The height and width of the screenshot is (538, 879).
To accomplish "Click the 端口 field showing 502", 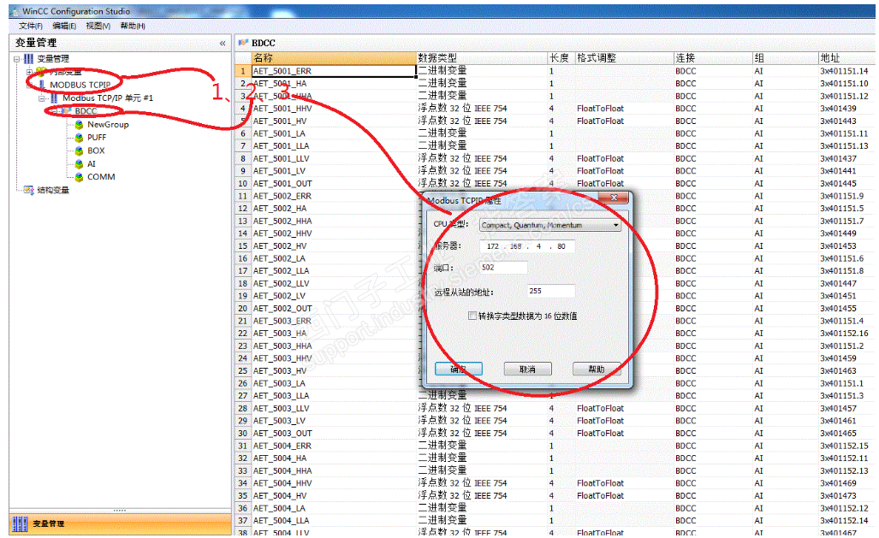I will coord(503,268).
